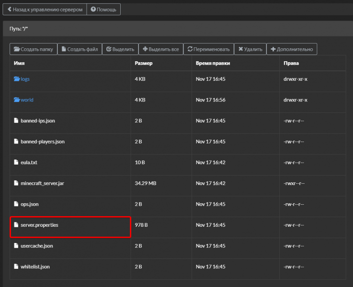Click the world folder icon
Viewport: 353px width, 287px height.
coord(17,99)
